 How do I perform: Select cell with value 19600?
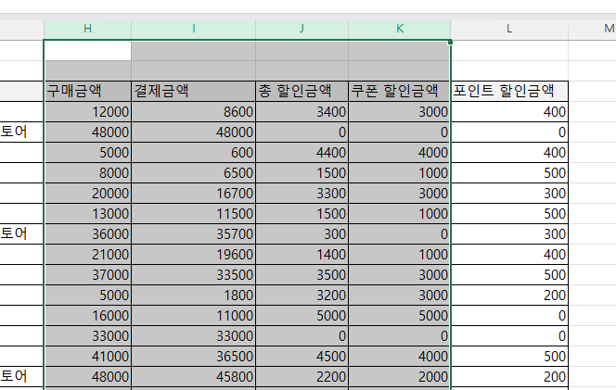pyautogui.click(x=193, y=255)
